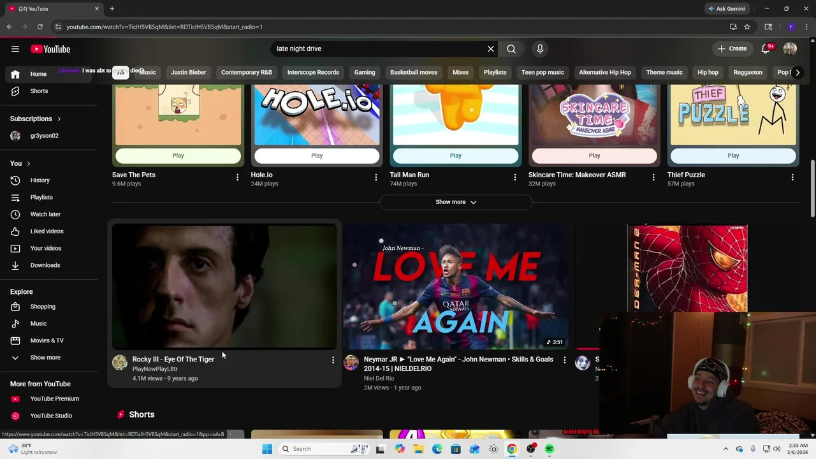Reload the page with browser refresh icon
816x459 pixels.
pos(40,27)
